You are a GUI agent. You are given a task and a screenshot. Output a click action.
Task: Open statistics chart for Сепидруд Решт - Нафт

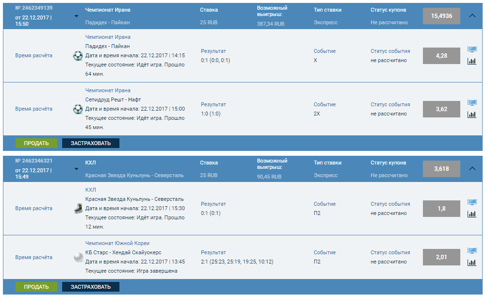coord(472,115)
